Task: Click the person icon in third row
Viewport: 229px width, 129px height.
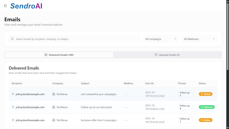Action: (13, 120)
